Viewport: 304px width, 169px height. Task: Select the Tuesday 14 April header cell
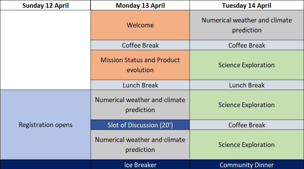(x=247, y=5)
